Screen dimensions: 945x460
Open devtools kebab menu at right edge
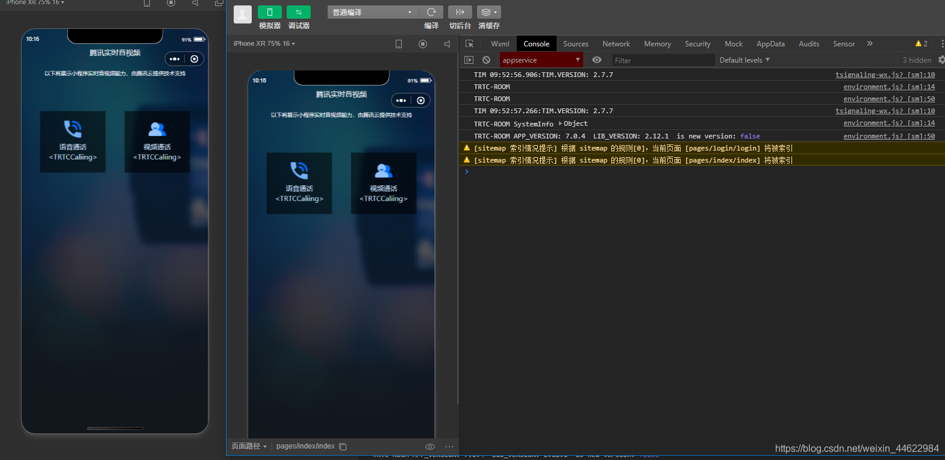(x=942, y=44)
